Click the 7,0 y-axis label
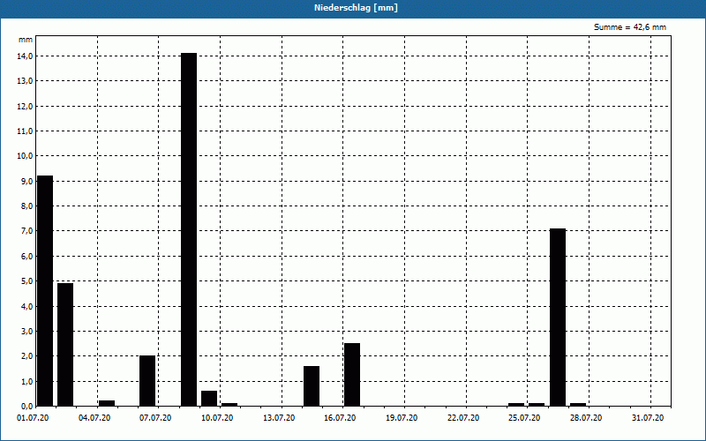Image resolution: width=706 pixels, height=441 pixels. click(x=26, y=231)
